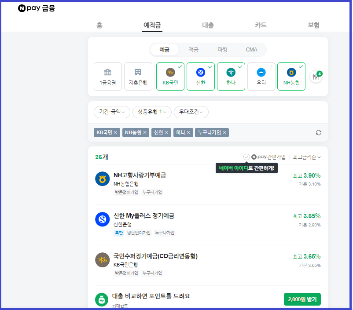353x310 pixels.
Task: Deselect the KB국민 bank tile
Action: [170, 77]
